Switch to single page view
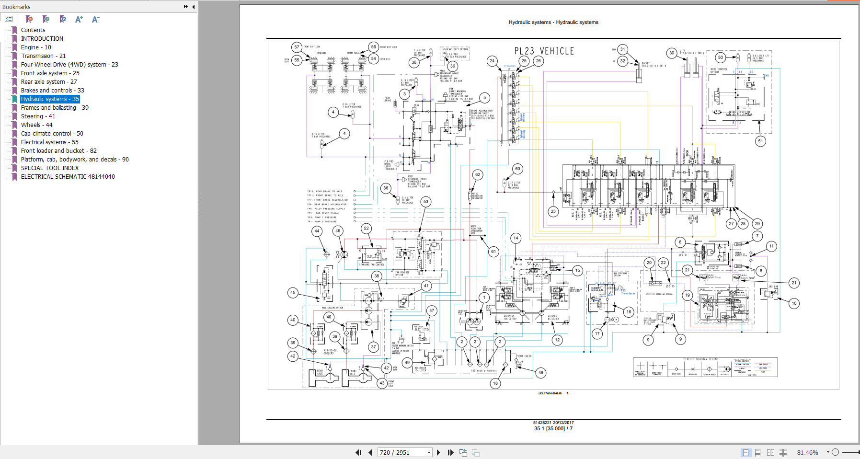The image size is (860, 459). pyautogui.click(x=745, y=452)
